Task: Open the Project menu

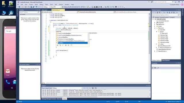Action: 31,5
